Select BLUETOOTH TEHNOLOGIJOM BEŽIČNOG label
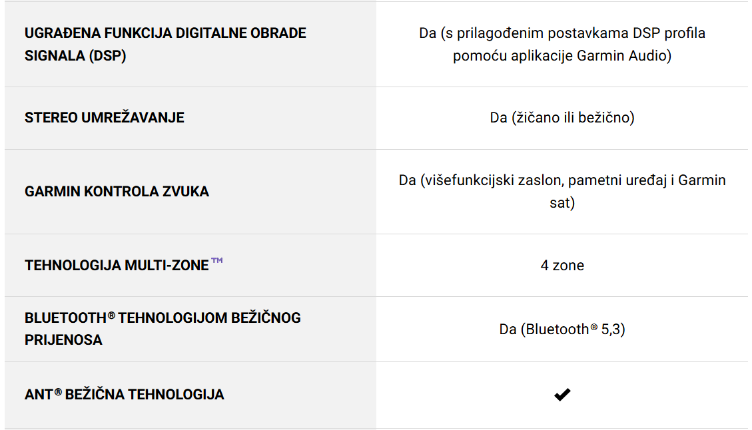Viewport: 752px width, 430px height. [x=163, y=318]
